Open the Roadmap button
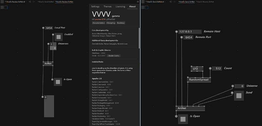 coord(121,23)
